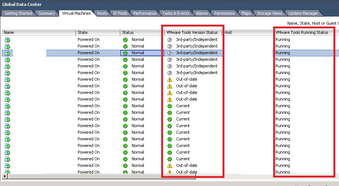Click the 'Name, State, Host or Guest' filter label

(x=313, y=23)
